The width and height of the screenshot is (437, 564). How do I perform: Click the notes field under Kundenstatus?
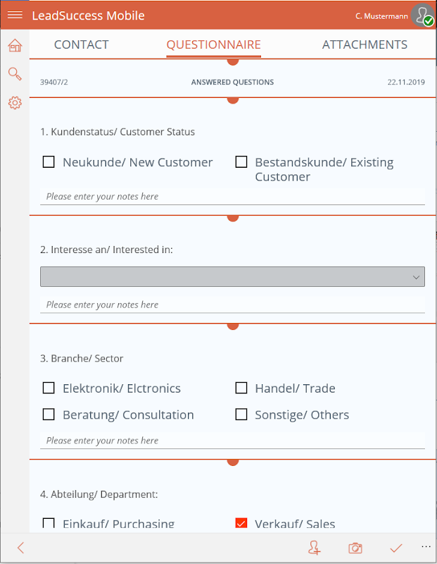pos(232,197)
